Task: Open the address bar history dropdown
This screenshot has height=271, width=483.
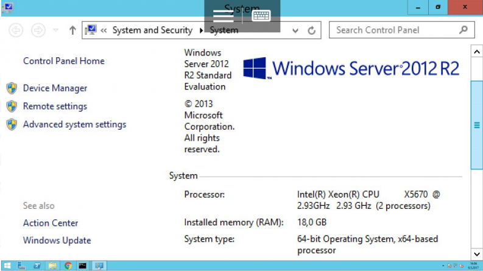Action: click(295, 30)
